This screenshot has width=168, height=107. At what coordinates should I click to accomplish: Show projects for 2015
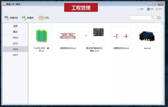pyautogui.click(x=15, y=44)
